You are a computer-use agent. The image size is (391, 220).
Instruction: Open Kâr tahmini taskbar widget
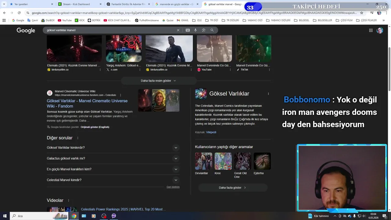(x=319, y=216)
